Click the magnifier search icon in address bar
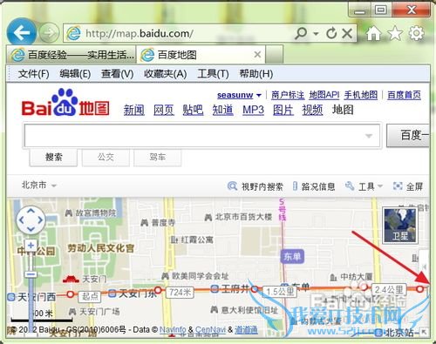 point(301,33)
